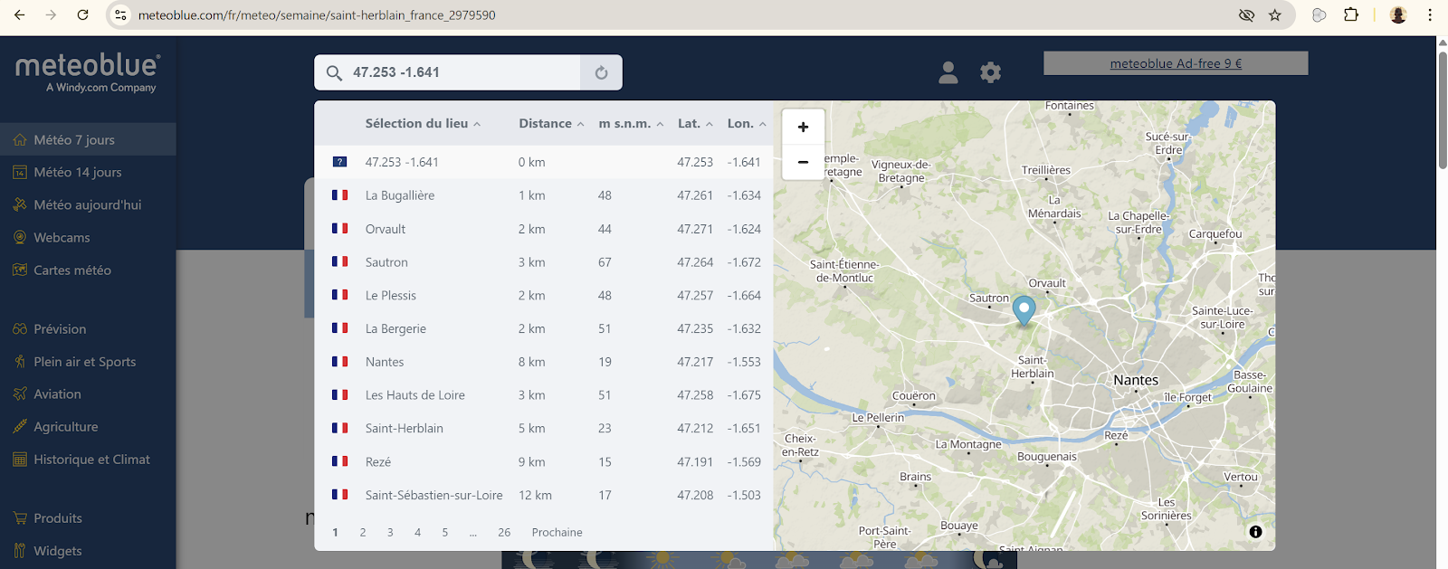The height and width of the screenshot is (569, 1448).
Task: Open site information icon in the address bar
Action: pyautogui.click(x=120, y=15)
